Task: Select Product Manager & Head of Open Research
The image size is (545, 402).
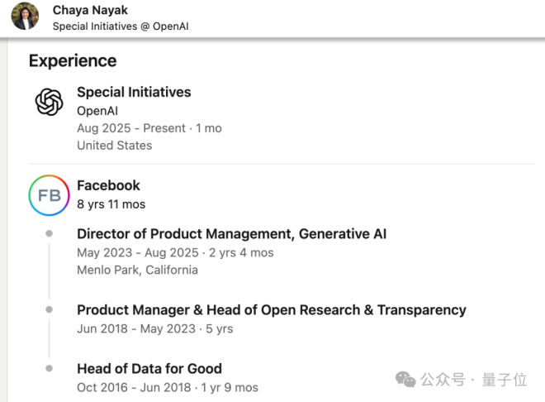Action: pyautogui.click(x=271, y=310)
